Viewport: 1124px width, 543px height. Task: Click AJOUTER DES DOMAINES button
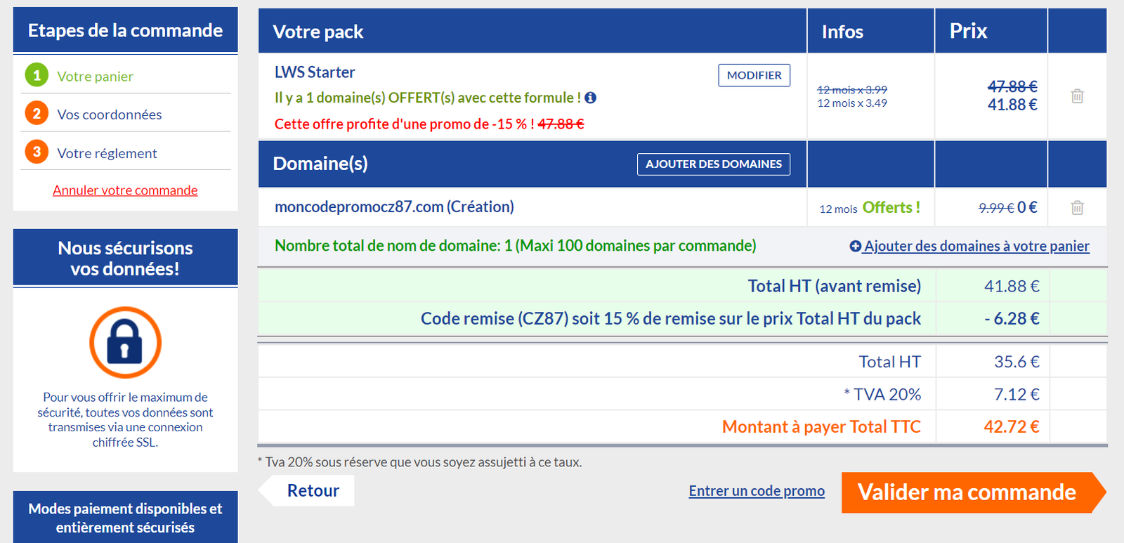click(x=714, y=164)
